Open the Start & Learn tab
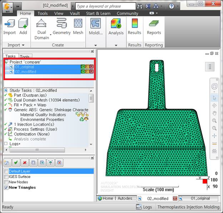Screen dimensions: 223x213 98,13
